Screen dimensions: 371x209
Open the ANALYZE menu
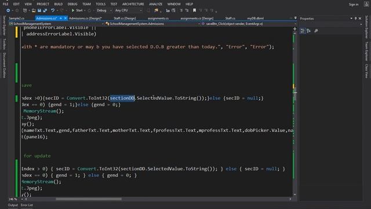tap(155, 4)
